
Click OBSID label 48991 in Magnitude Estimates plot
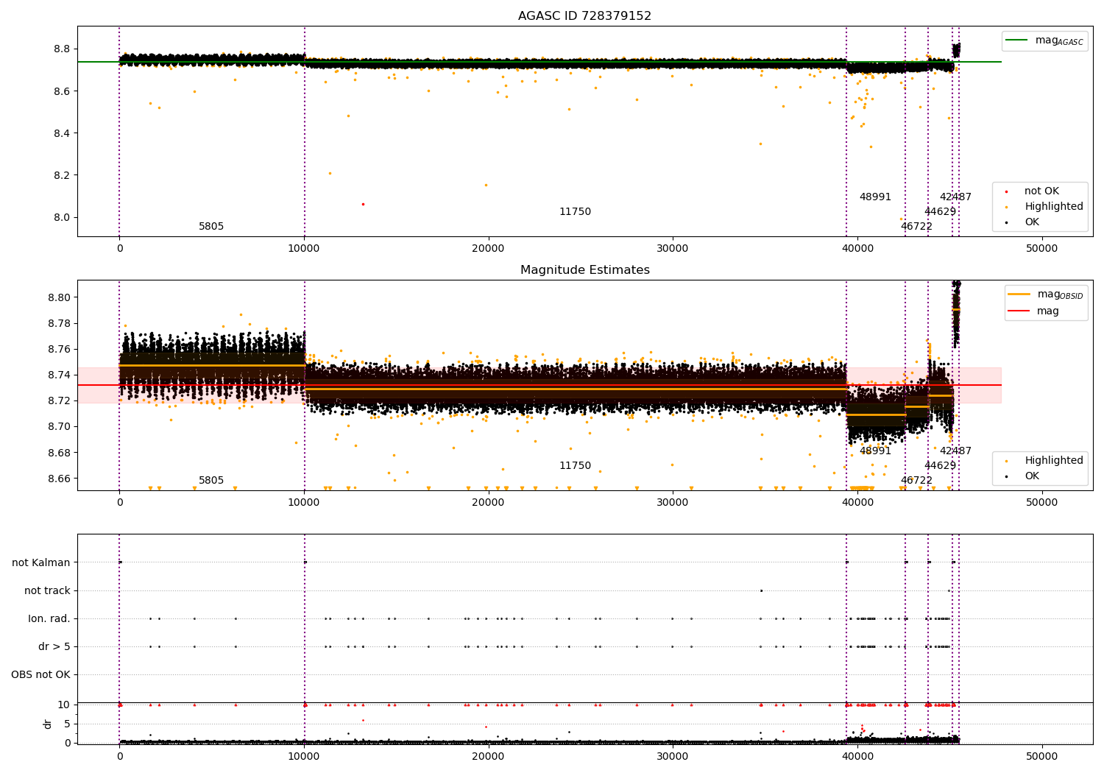[x=875, y=451]
